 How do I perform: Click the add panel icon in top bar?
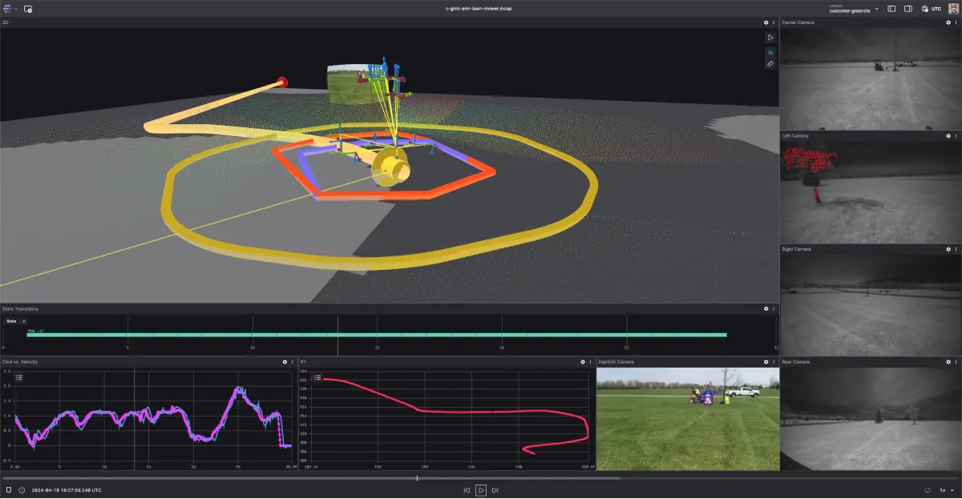[28, 9]
